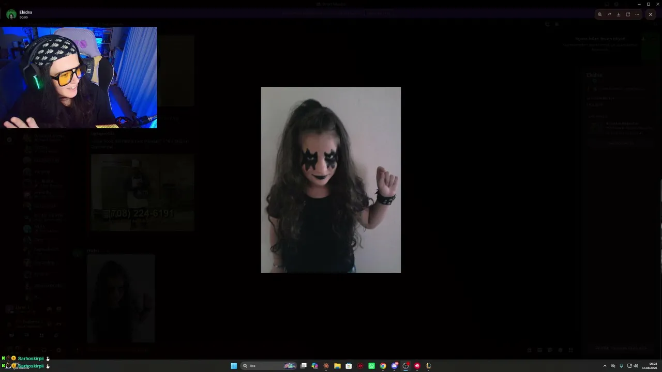662x372 pixels.
Task: Open File Explorer from the taskbar
Action: point(337,366)
